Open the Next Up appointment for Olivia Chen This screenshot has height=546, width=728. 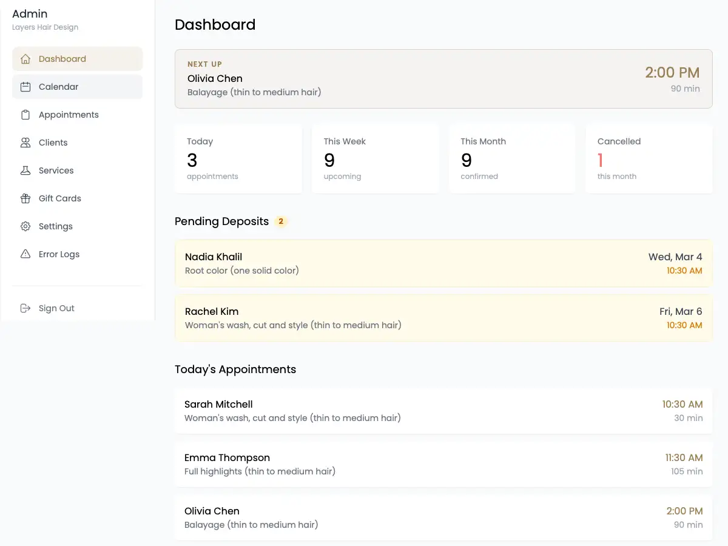point(443,78)
